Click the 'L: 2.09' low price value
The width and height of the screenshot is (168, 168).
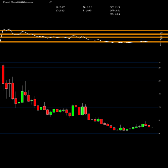[87, 11]
